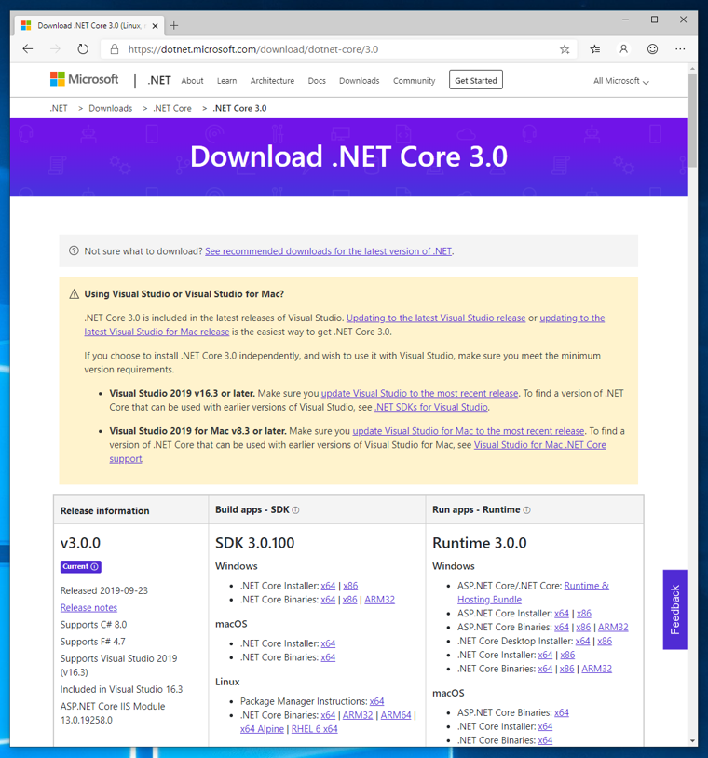Open Linux Package Manager Instructions x64 link
Screen dimensions: 708x758
pos(376,701)
